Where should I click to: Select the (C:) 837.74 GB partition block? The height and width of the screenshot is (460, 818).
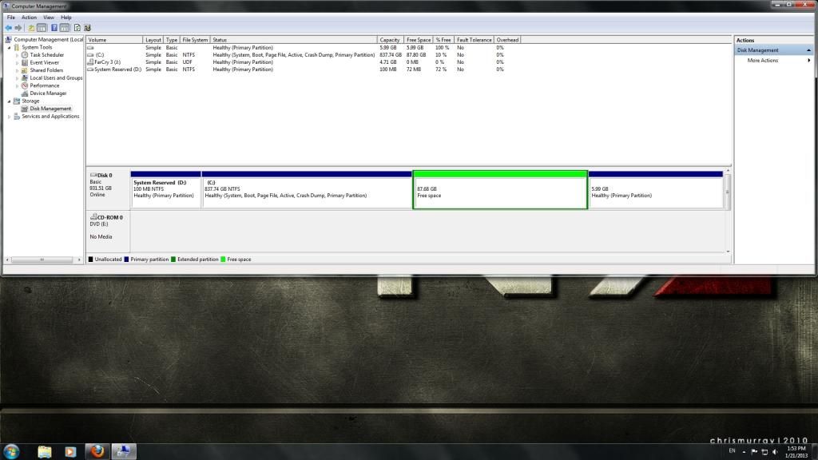[307, 190]
